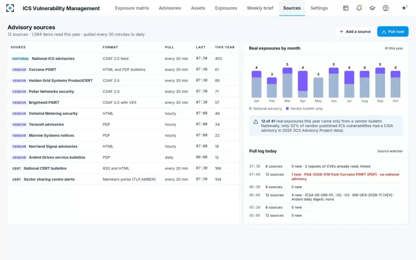Open the layout panel icon

(346, 8)
